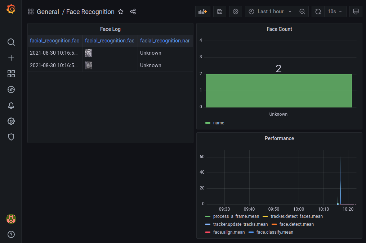366x243 pixels.
Task: Click the dashboard grid icon next to General
Action: [x=31, y=12]
